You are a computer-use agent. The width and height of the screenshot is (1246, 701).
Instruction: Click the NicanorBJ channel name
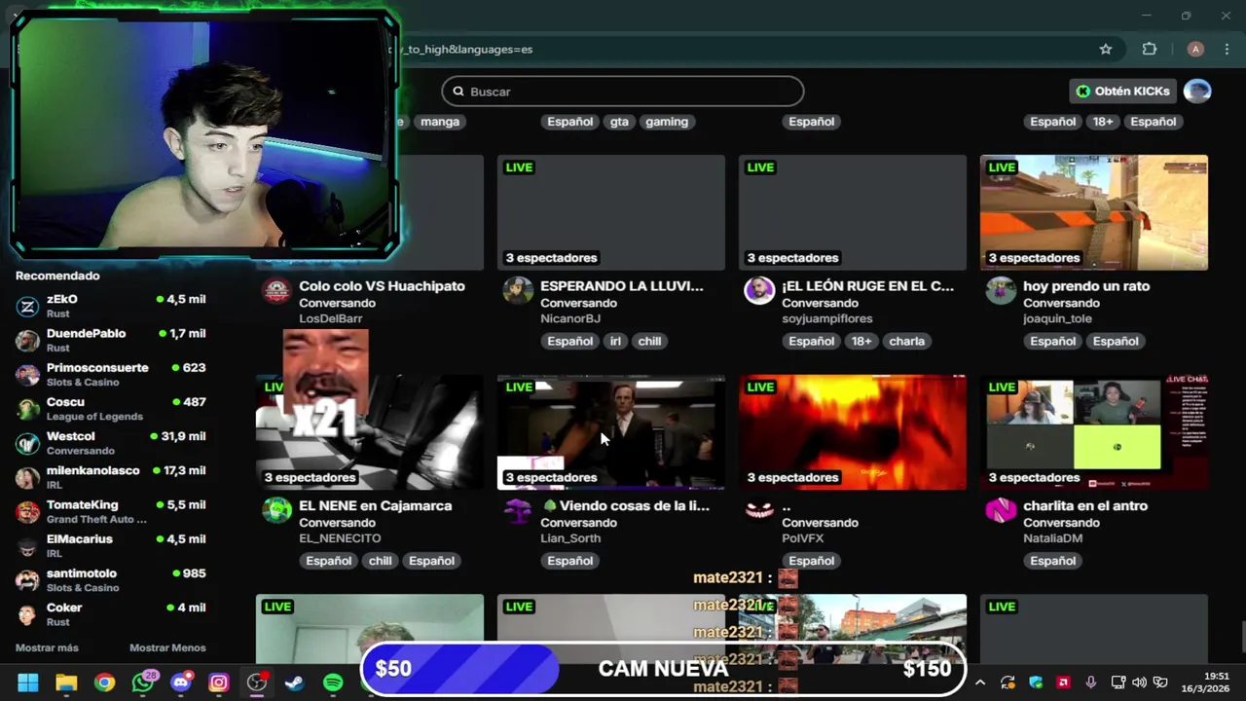(570, 318)
